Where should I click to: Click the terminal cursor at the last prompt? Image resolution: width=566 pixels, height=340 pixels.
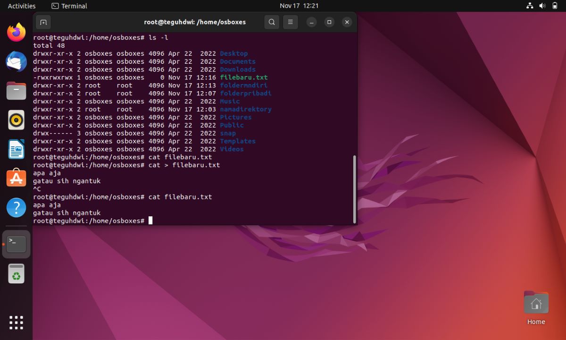pyautogui.click(x=150, y=221)
